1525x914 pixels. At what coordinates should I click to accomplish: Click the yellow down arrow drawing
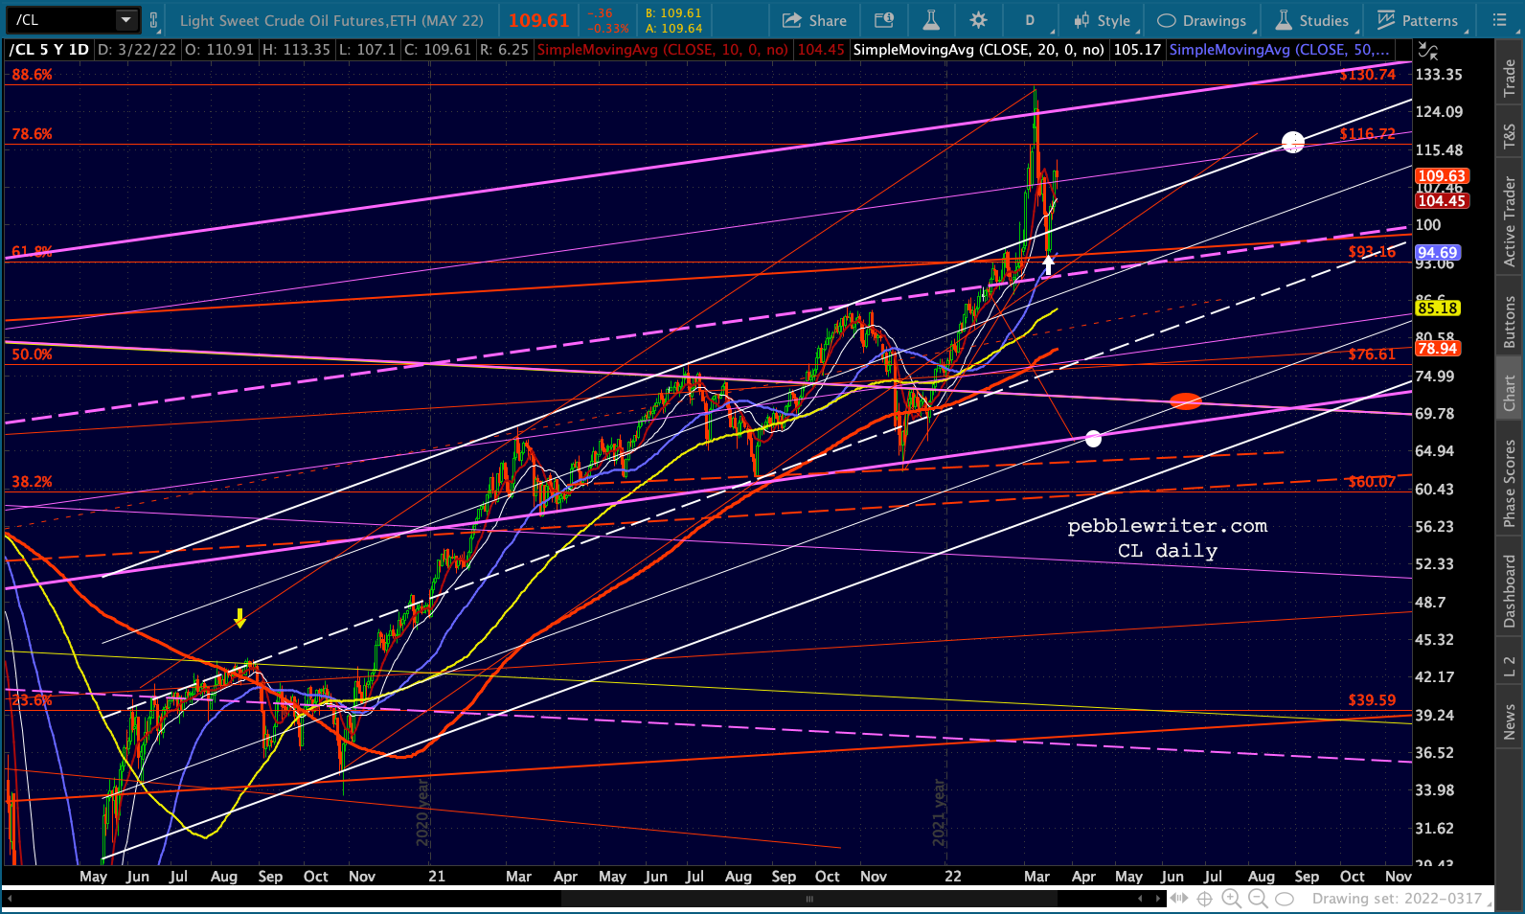coord(239,619)
